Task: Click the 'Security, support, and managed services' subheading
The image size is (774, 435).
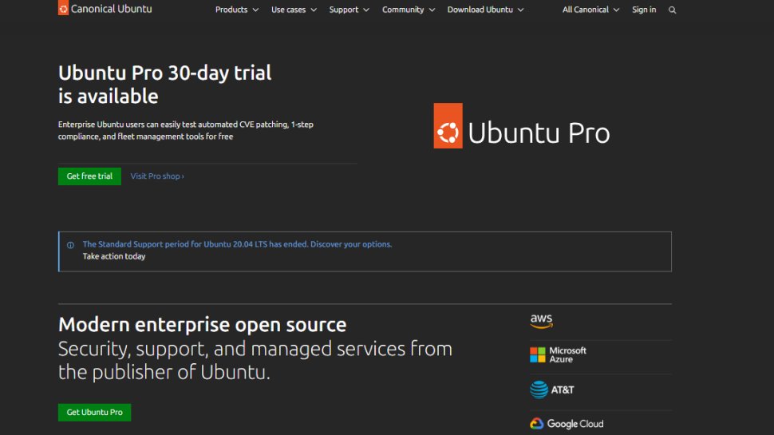Action: [255, 360]
